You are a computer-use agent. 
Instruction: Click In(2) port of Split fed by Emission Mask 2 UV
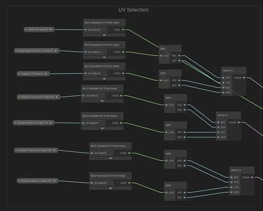[x=167, y=192]
